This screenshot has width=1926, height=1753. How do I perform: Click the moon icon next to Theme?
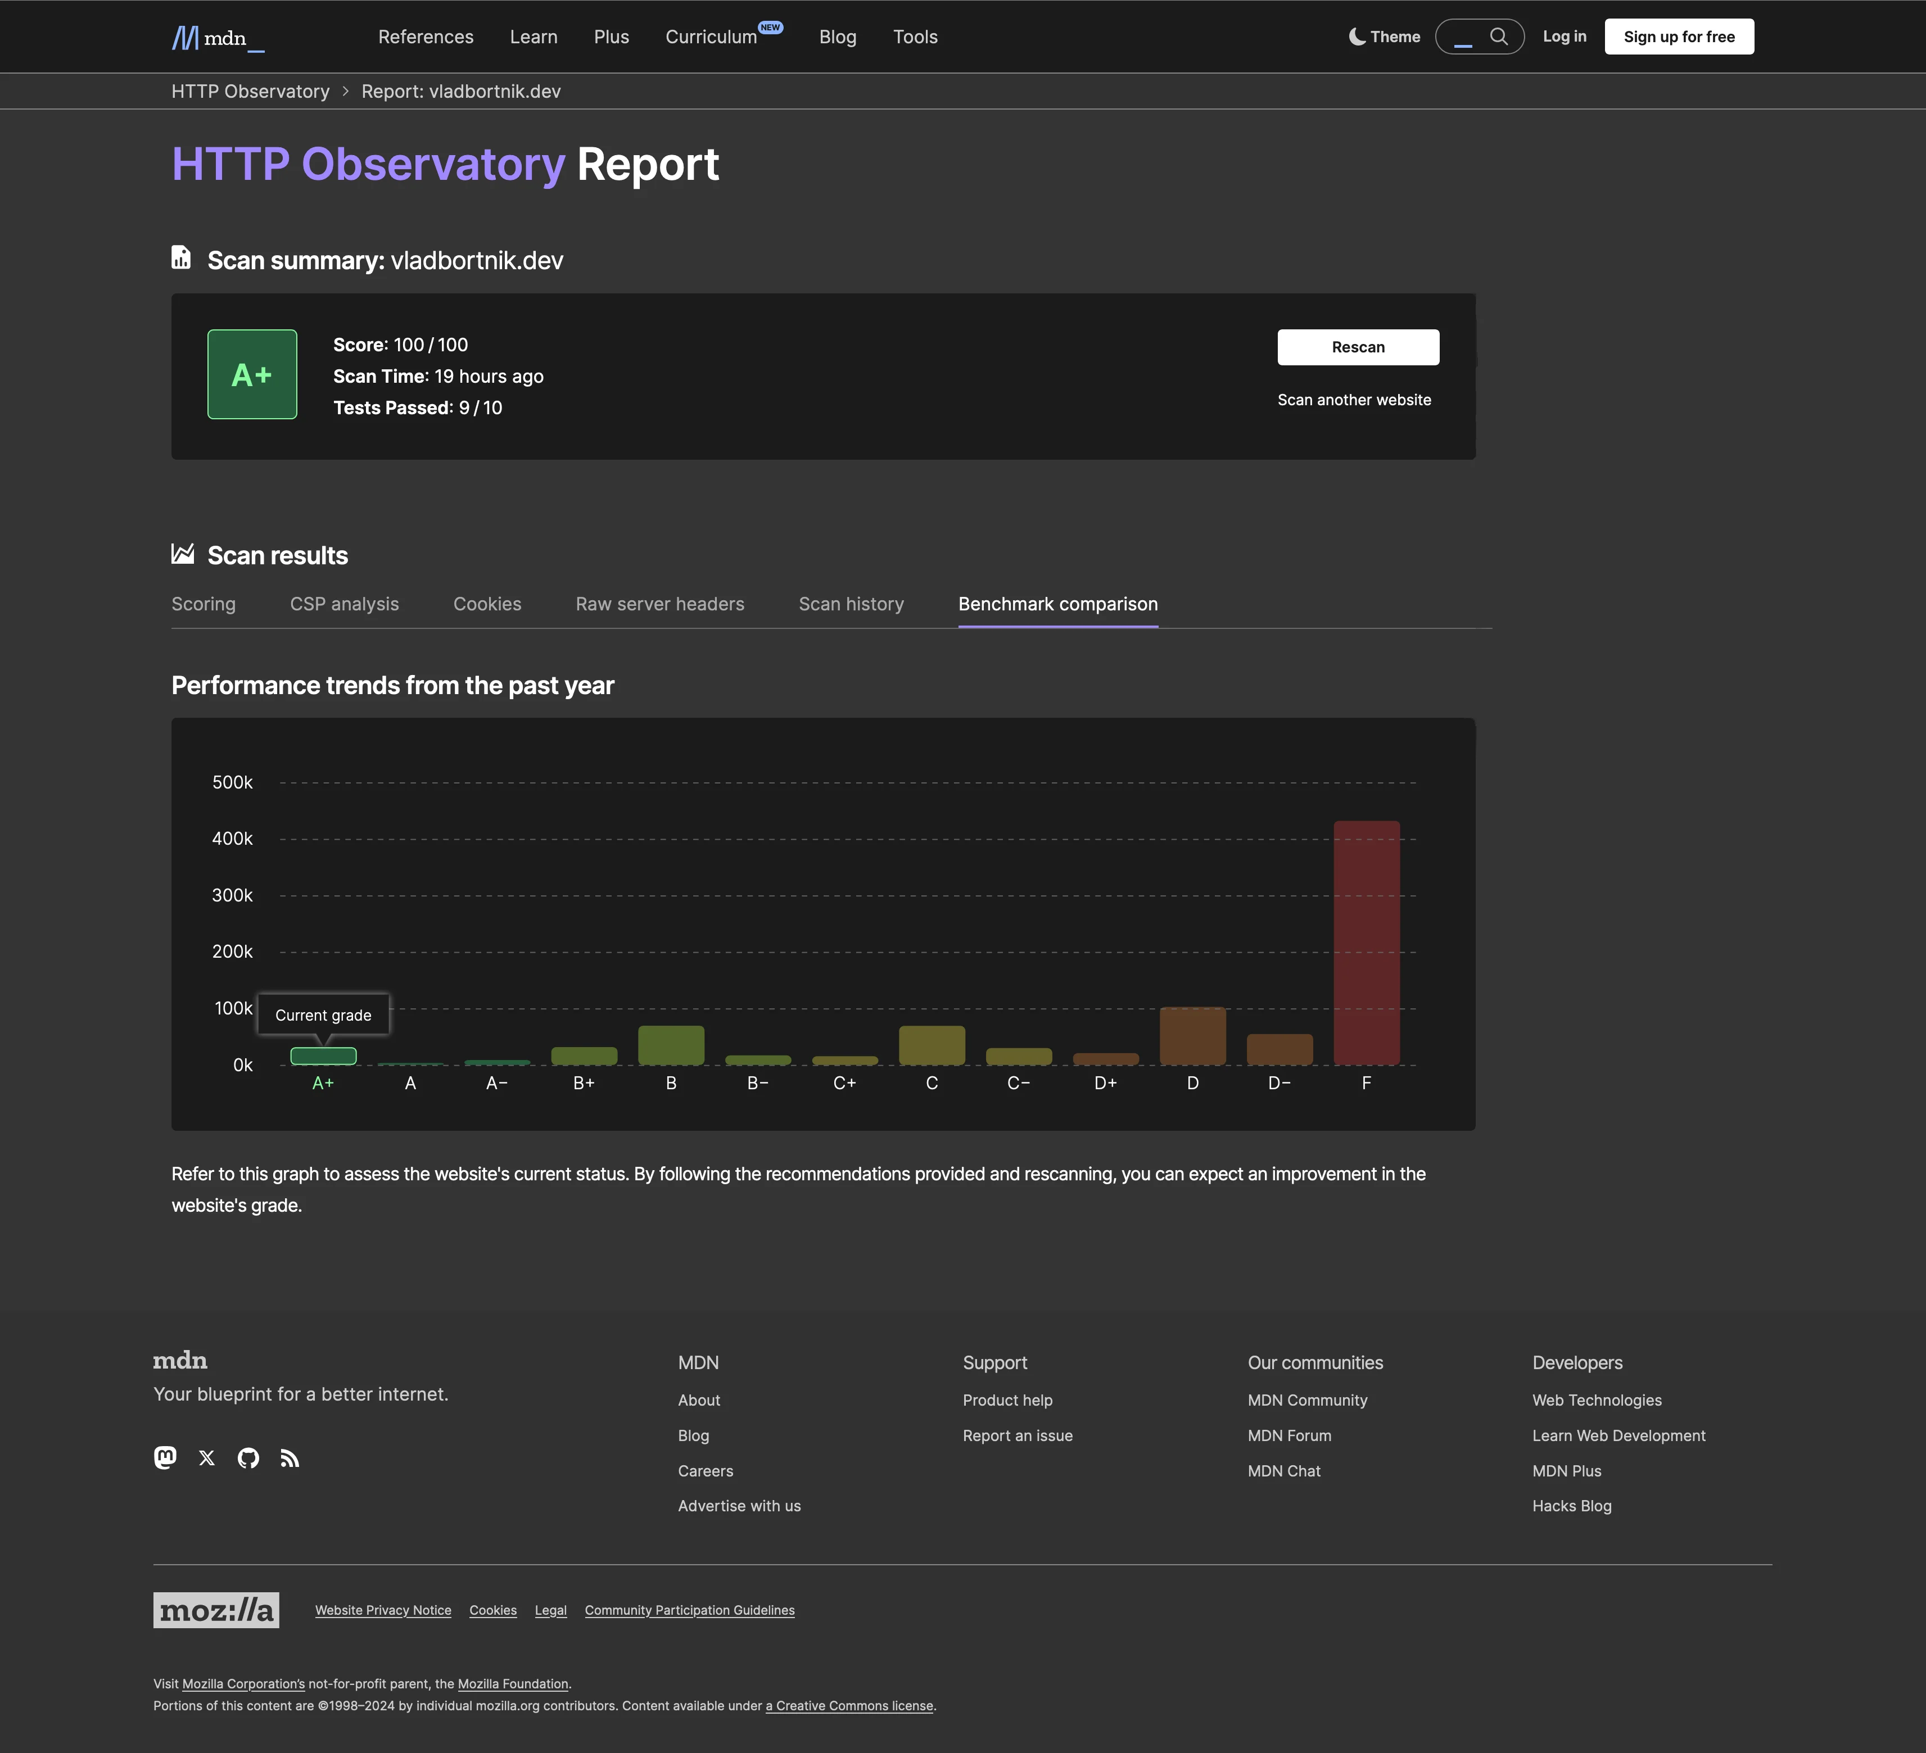1357,35
